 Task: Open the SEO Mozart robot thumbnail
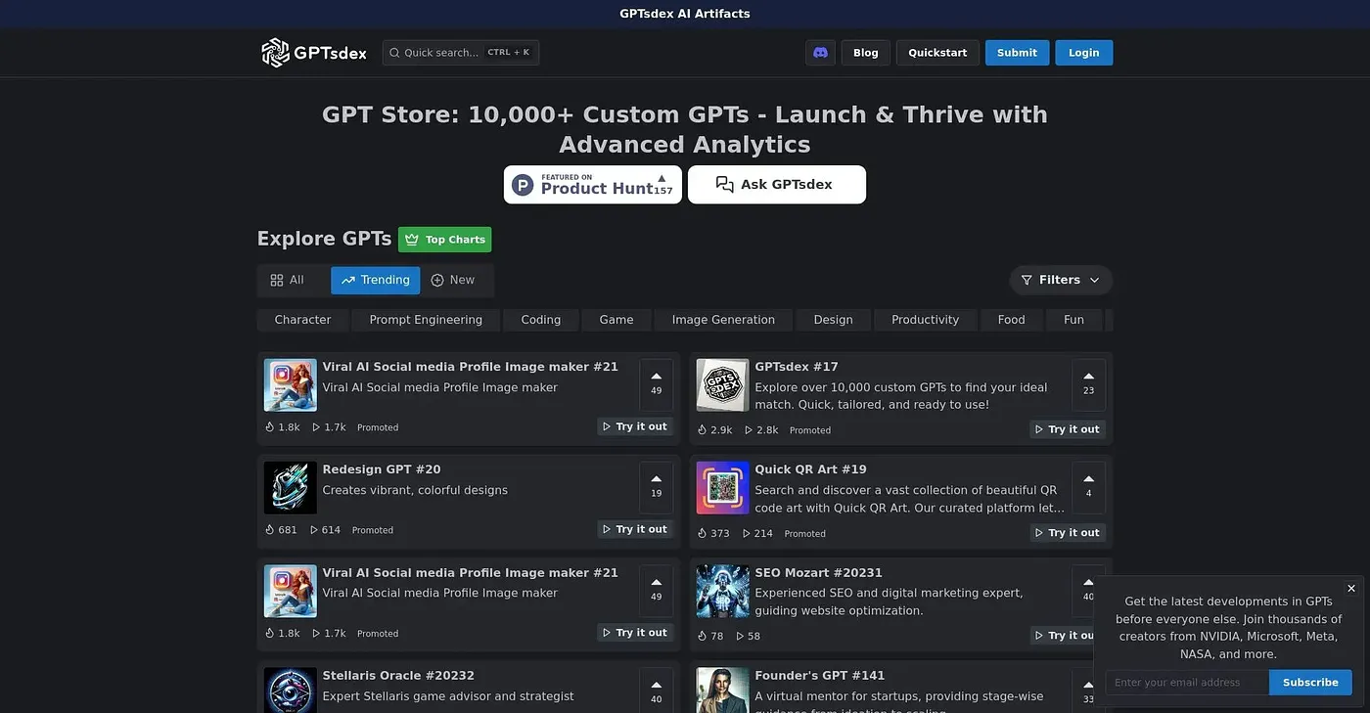pos(722,591)
